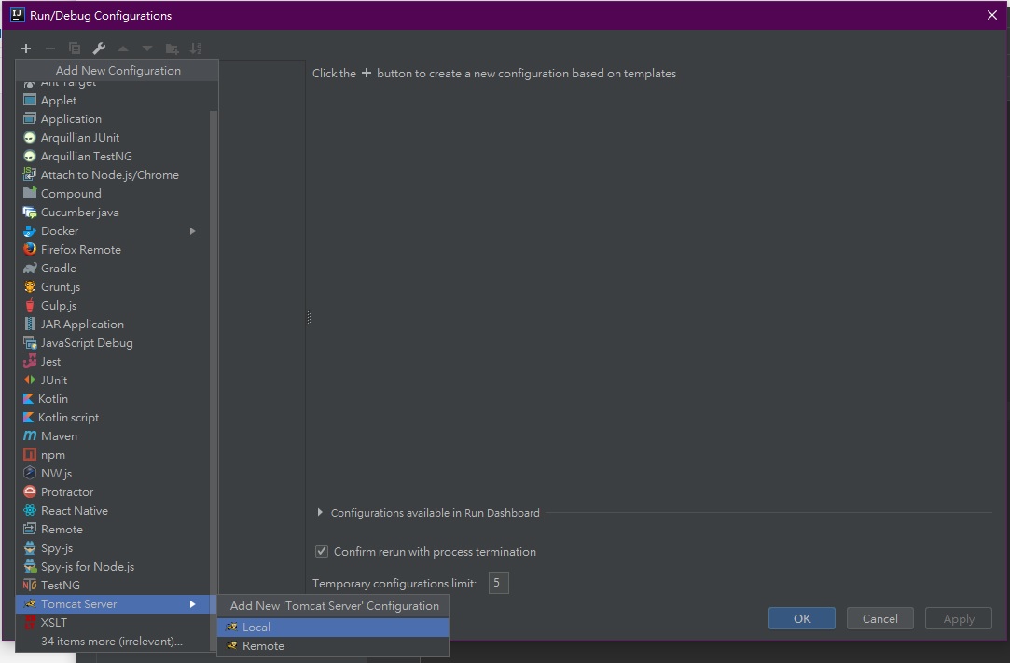Close the Run/Debug Configurations dialog
Viewport: 1010px width, 663px height.
click(992, 15)
